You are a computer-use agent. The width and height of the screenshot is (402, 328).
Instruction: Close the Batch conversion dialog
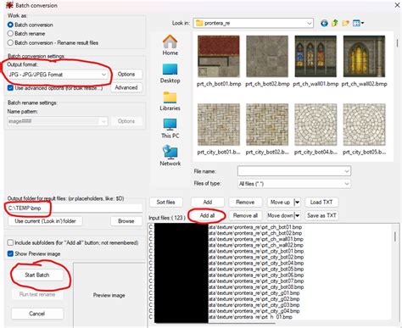click(397, 5)
